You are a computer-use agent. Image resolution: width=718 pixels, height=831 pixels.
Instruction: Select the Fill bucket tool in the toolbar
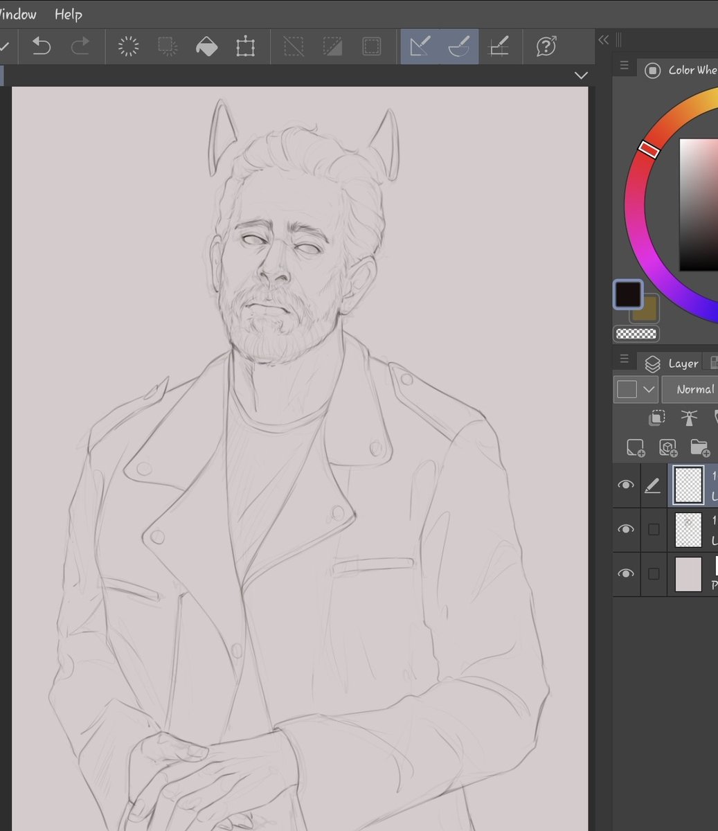pyautogui.click(x=207, y=46)
